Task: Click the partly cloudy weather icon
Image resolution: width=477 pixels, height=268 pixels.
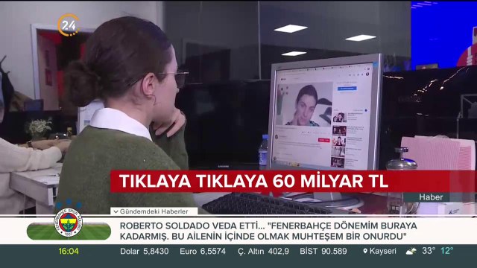Action: click(x=411, y=252)
